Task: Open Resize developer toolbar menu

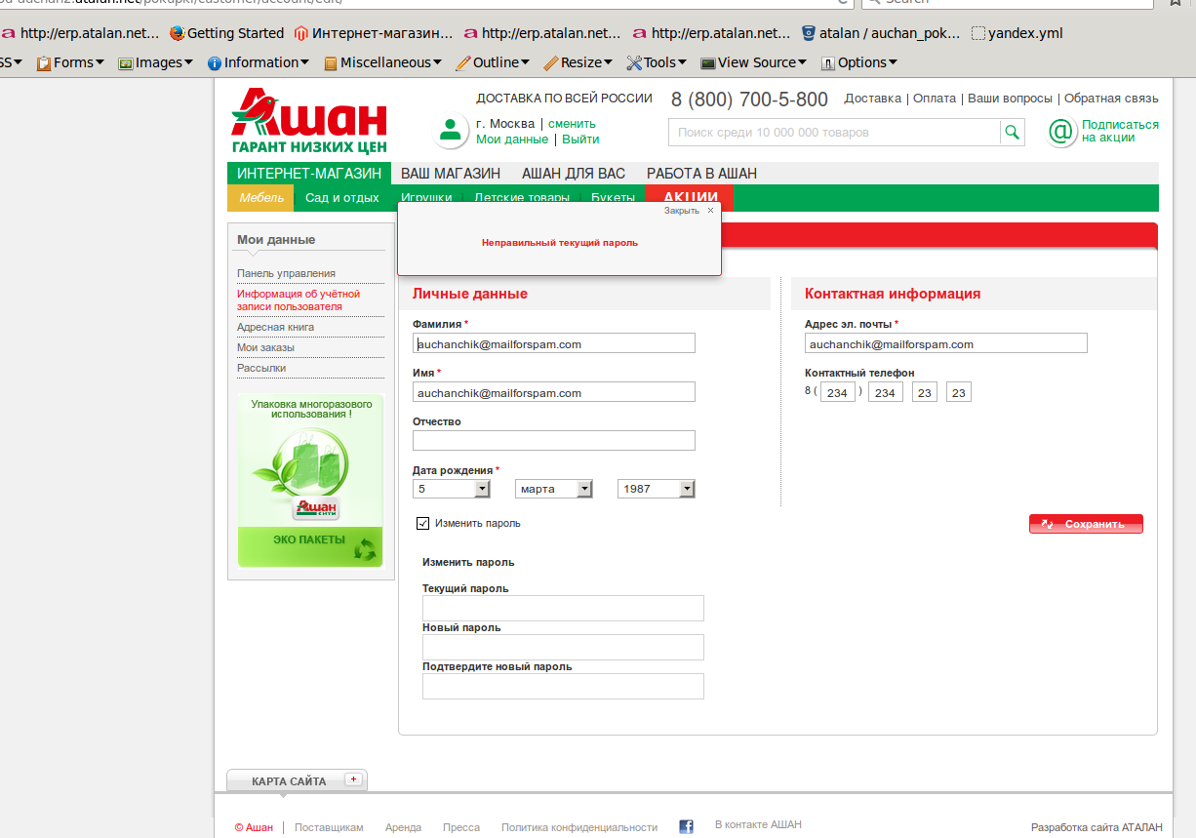Action: tap(578, 62)
